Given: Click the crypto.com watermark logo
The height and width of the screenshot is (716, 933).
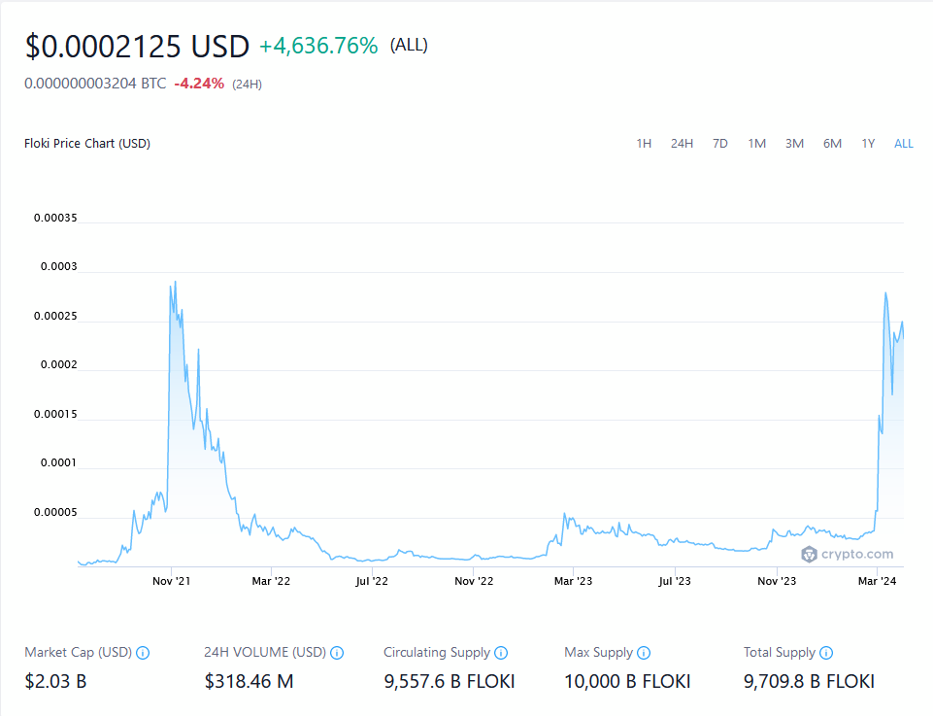Looking at the screenshot, I should click(x=847, y=554).
